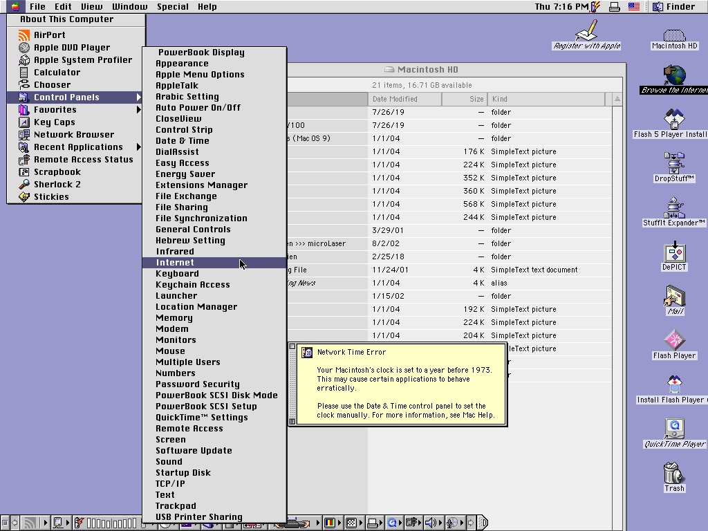Open Chooser from the Apple menu

(x=75, y=85)
